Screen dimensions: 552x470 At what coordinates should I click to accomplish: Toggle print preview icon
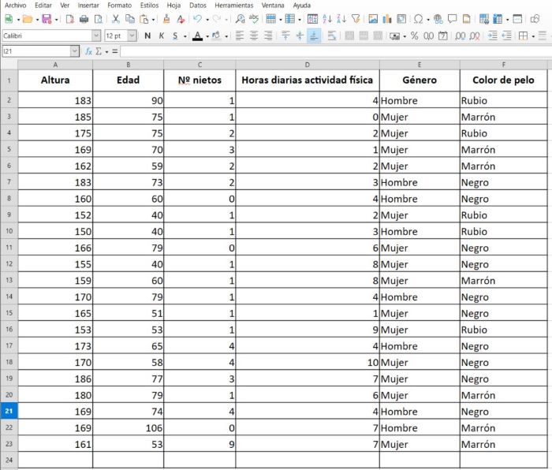coord(99,19)
